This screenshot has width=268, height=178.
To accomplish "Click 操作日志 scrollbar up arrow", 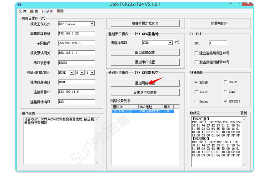I will pyautogui.click(x=96, y=120).
